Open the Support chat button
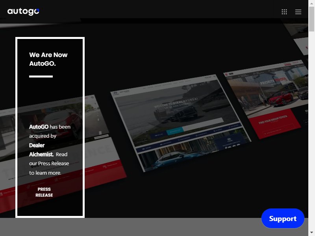Screen dimensions: 315x236 pyautogui.click(x=283, y=218)
